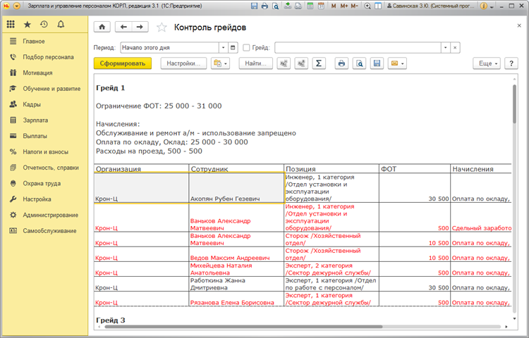Screen dimensions: 529x338
Task: Open the Еще dropdown menu
Action: pyautogui.click(x=487, y=63)
